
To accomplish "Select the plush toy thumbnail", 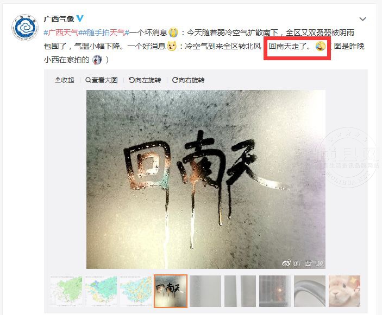I will pyautogui.click(x=345, y=291).
